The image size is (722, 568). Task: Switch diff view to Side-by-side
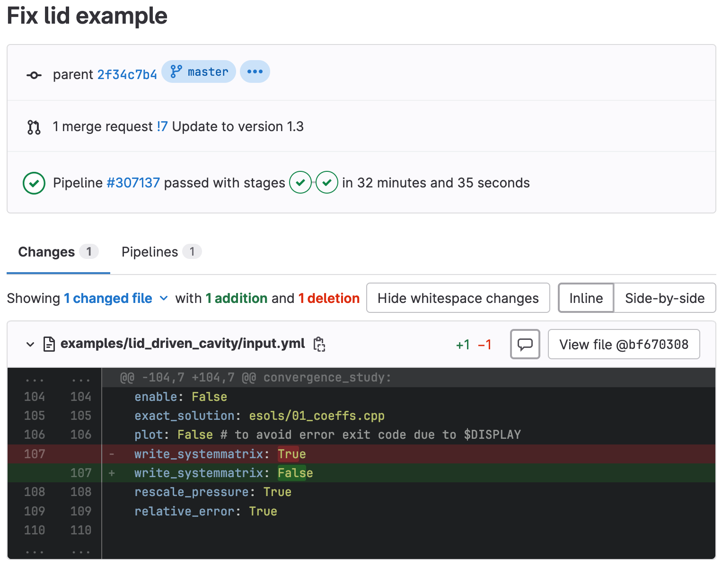click(x=665, y=298)
